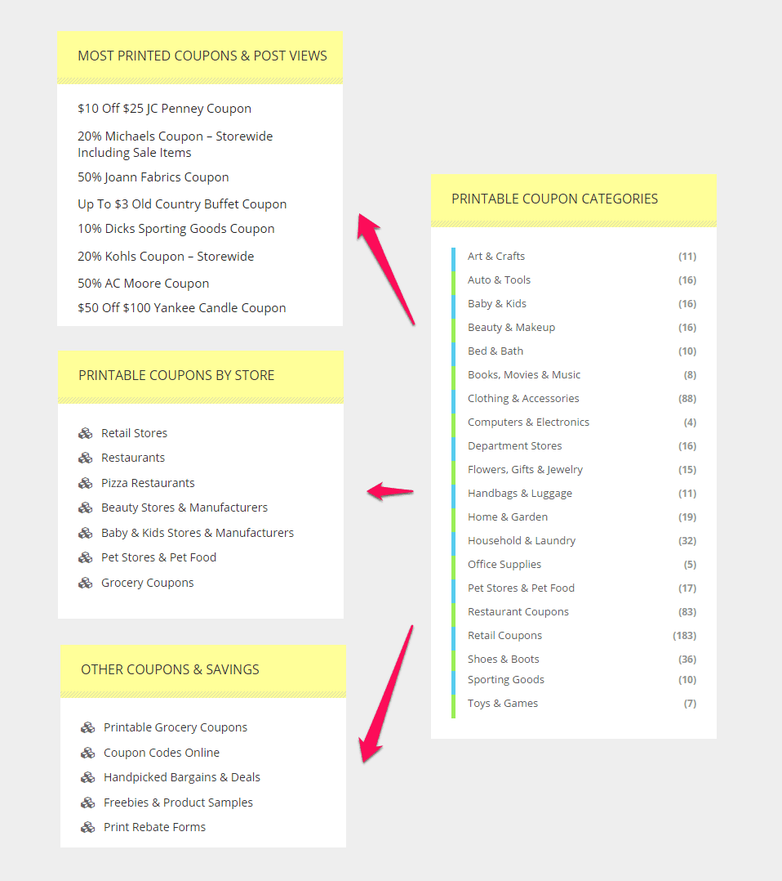Screen dimensions: 782x881
Task: Open the 50% Joann Fabrics Coupon link
Action: point(153,177)
